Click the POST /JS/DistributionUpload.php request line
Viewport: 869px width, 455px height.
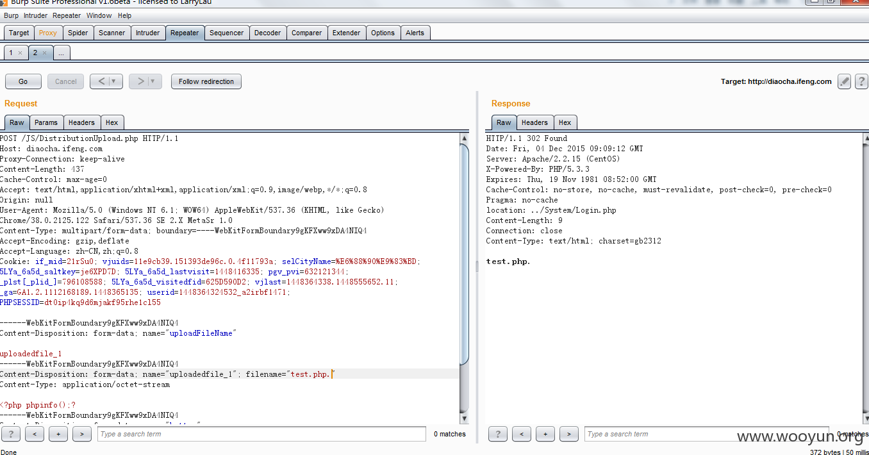pos(89,138)
